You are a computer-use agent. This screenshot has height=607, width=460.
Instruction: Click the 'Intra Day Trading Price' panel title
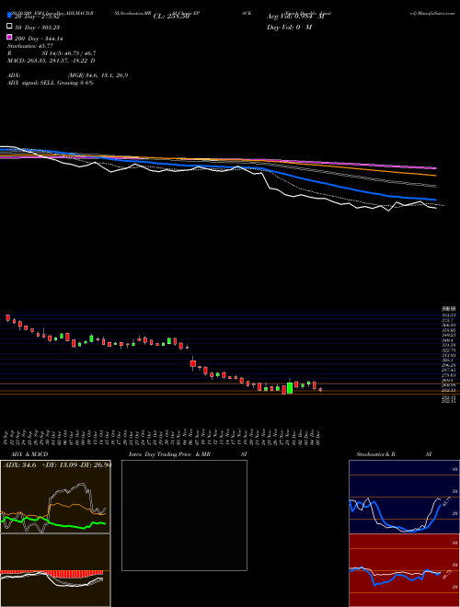click(x=160, y=454)
